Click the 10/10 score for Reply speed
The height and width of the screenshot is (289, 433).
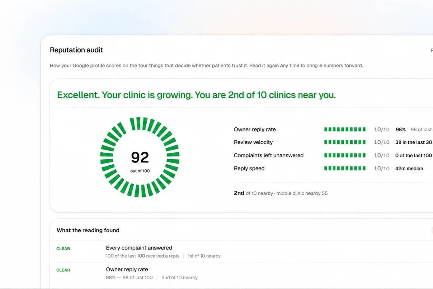click(x=381, y=168)
